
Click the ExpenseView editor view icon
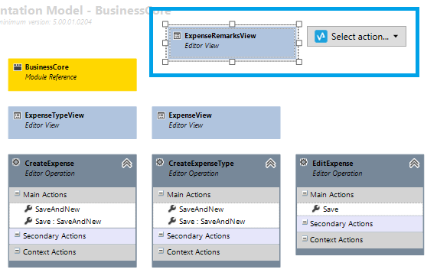[161, 115]
